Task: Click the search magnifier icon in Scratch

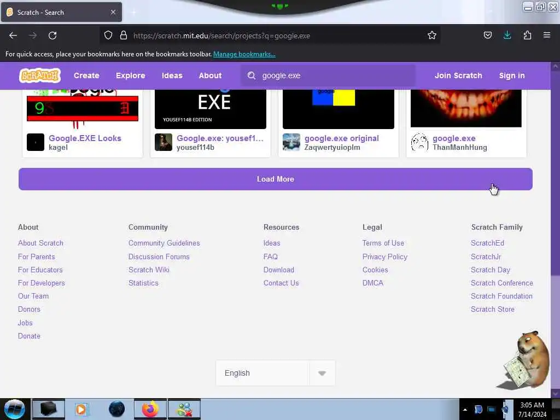Action: click(x=252, y=75)
